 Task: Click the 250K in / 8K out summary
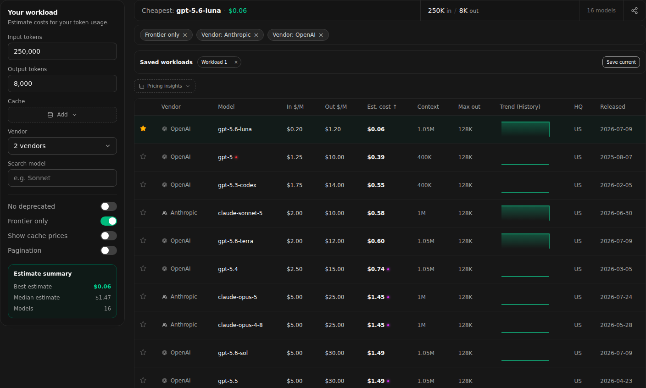[x=453, y=11]
